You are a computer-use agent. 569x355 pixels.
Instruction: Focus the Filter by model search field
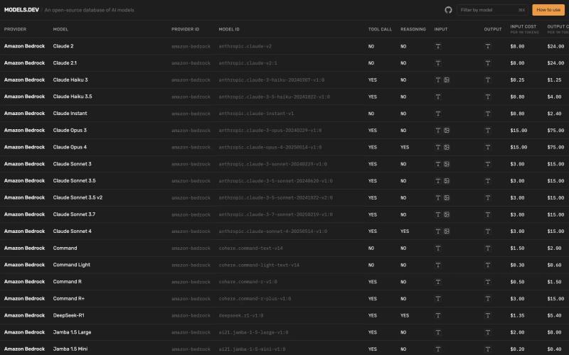click(491, 10)
